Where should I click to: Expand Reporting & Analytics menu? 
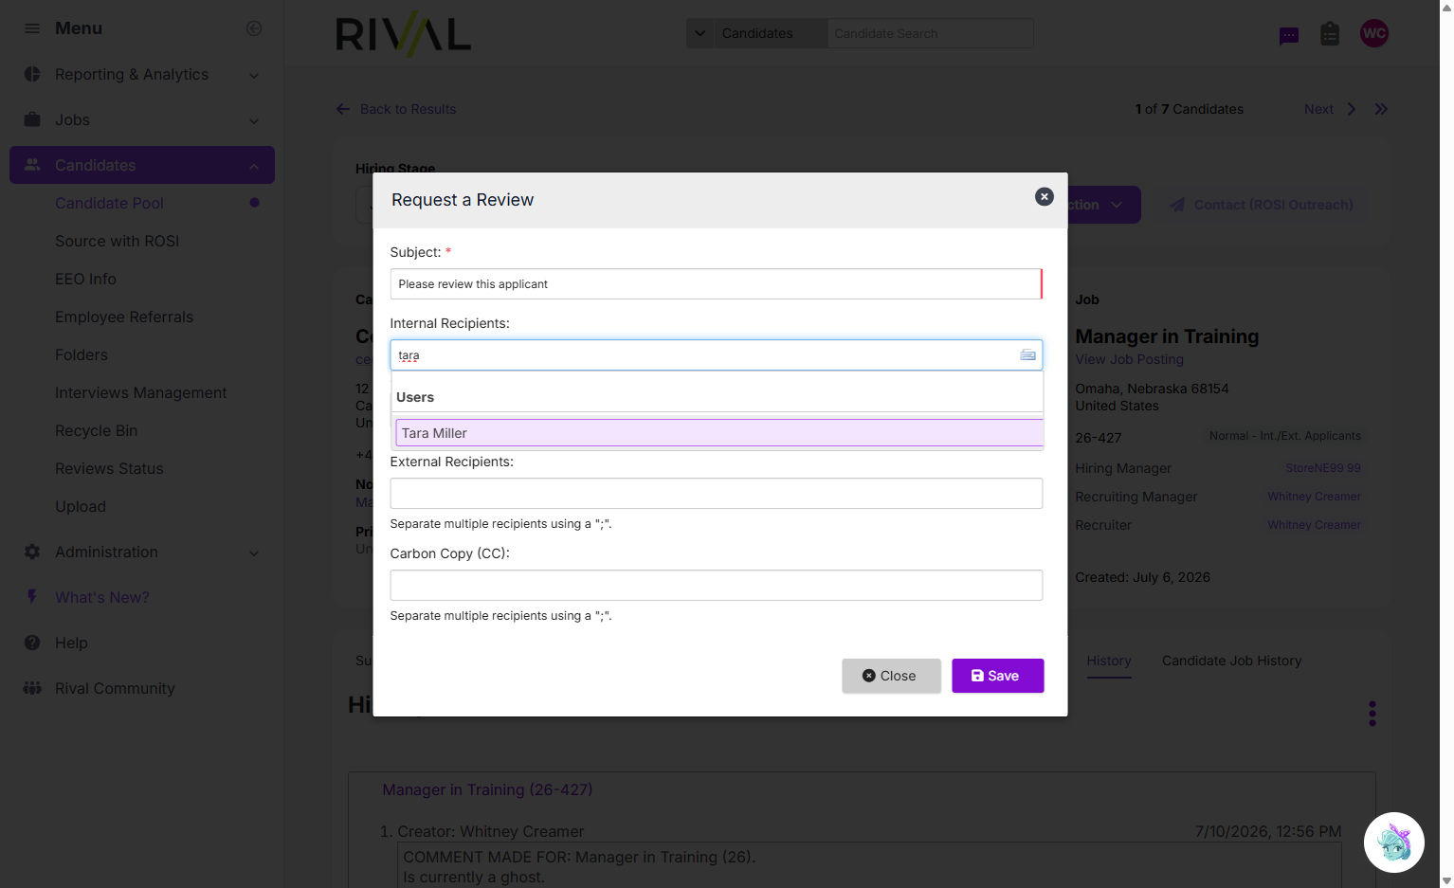142,75
